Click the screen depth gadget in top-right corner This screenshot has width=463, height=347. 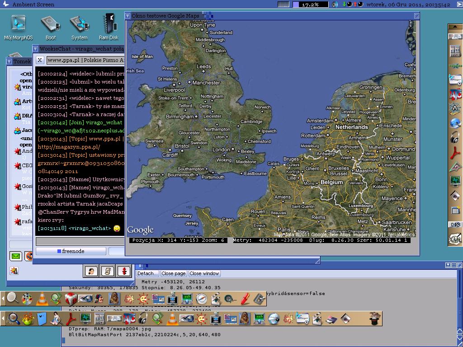459,4
